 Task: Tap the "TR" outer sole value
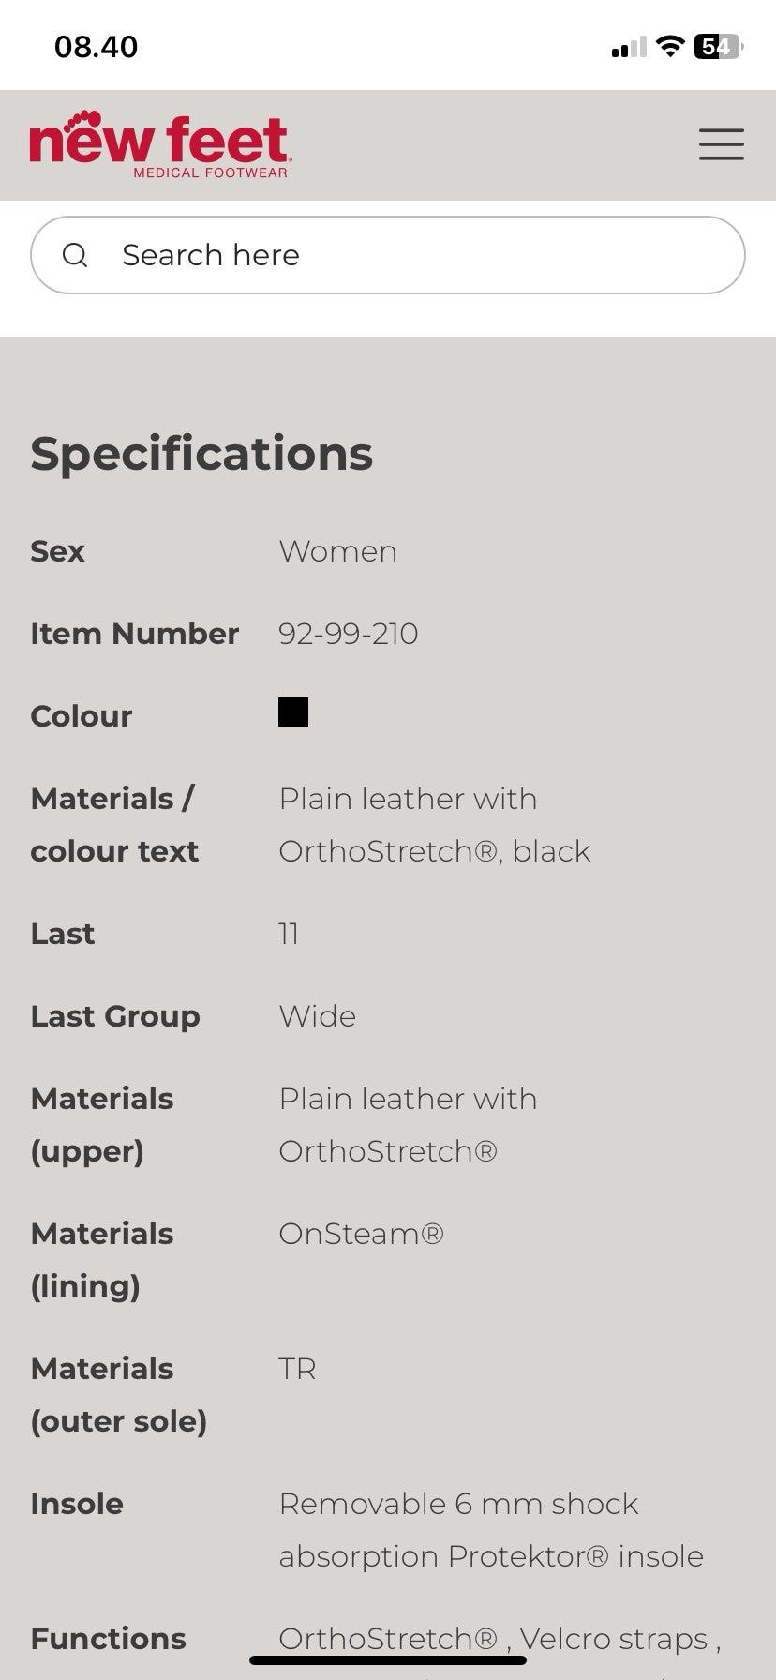pos(297,1369)
